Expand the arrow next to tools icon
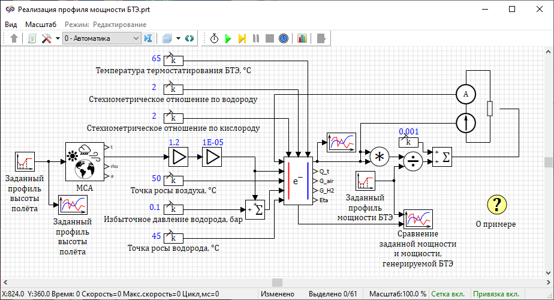The image size is (554, 300). coord(58,38)
